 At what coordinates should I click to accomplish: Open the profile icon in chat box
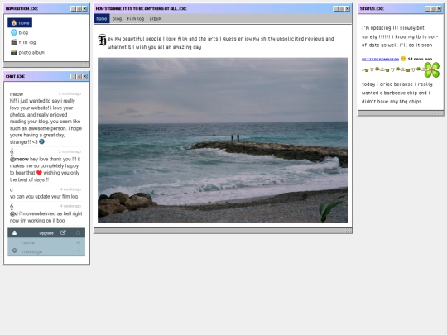tap(15, 233)
